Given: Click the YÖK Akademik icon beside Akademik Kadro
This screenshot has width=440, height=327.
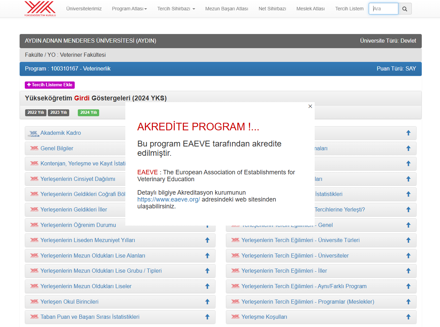Looking at the screenshot, I should [x=34, y=133].
